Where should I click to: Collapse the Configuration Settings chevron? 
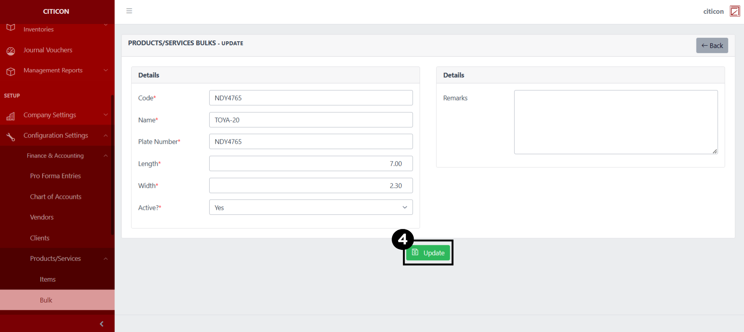[x=105, y=136]
